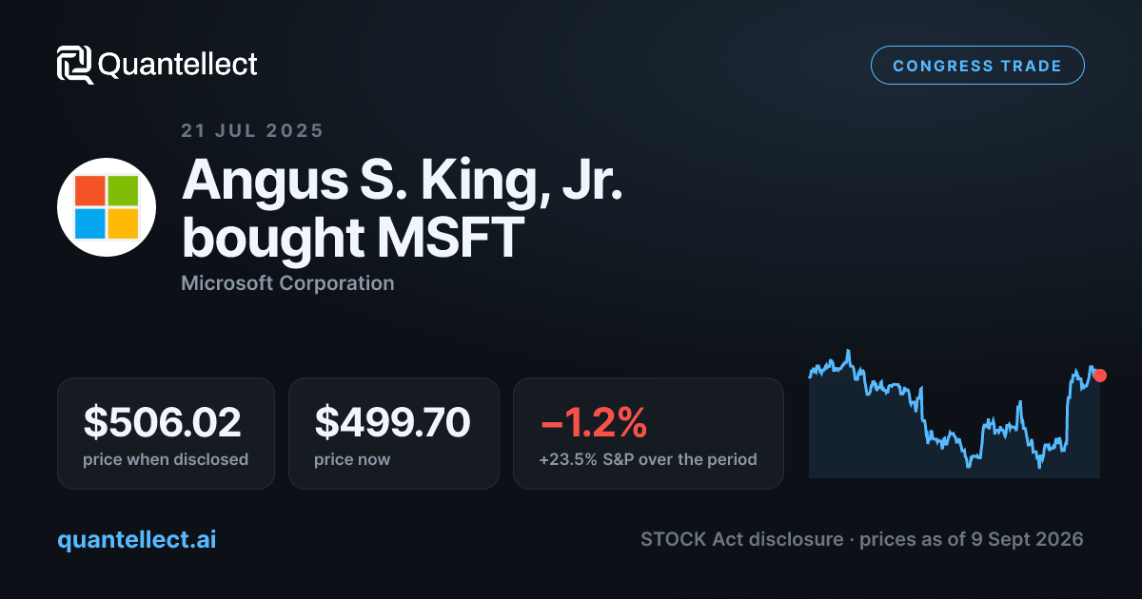Click the 21 JUL 2025 date label
The height and width of the screenshot is (599, 1142).
click(x=252, y=131)
